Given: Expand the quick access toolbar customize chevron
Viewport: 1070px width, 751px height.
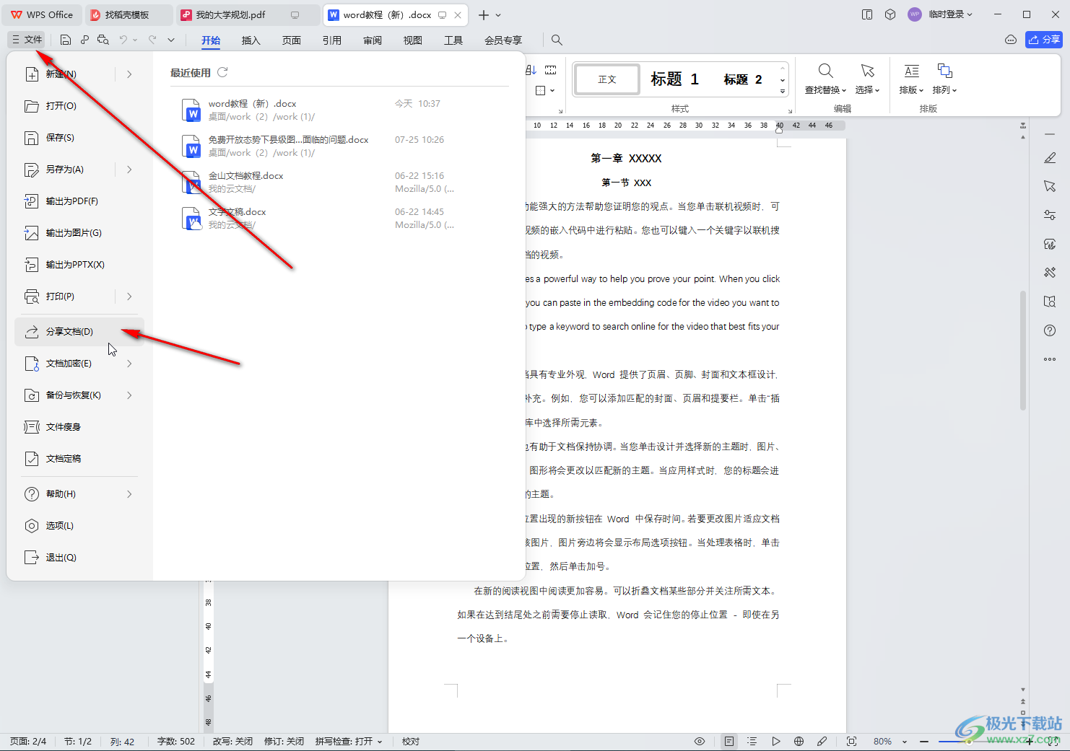Looking at the screenshot, I should pyautogui.click(x=171, y=40).
